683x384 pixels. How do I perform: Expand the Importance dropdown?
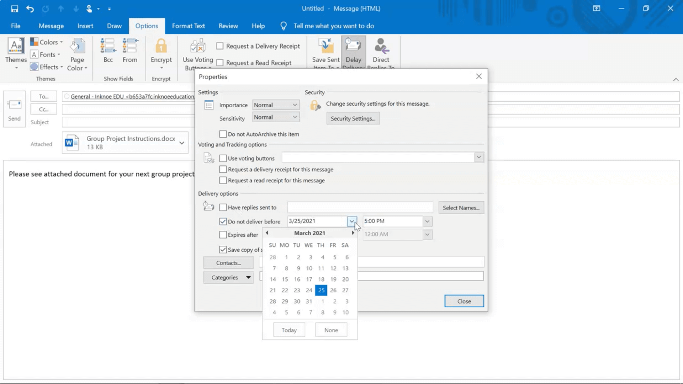click(x=295, y=104)
